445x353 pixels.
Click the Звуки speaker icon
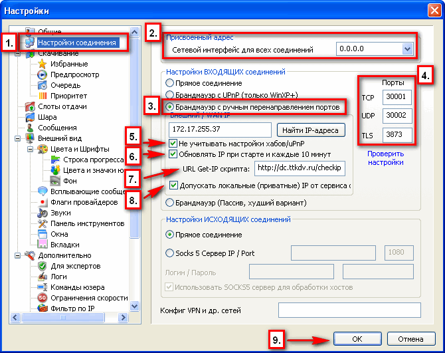pos(44,213)
